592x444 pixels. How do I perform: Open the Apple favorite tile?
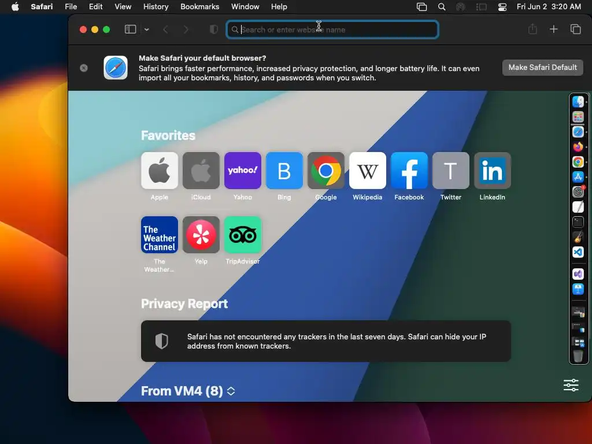(160, 171)
